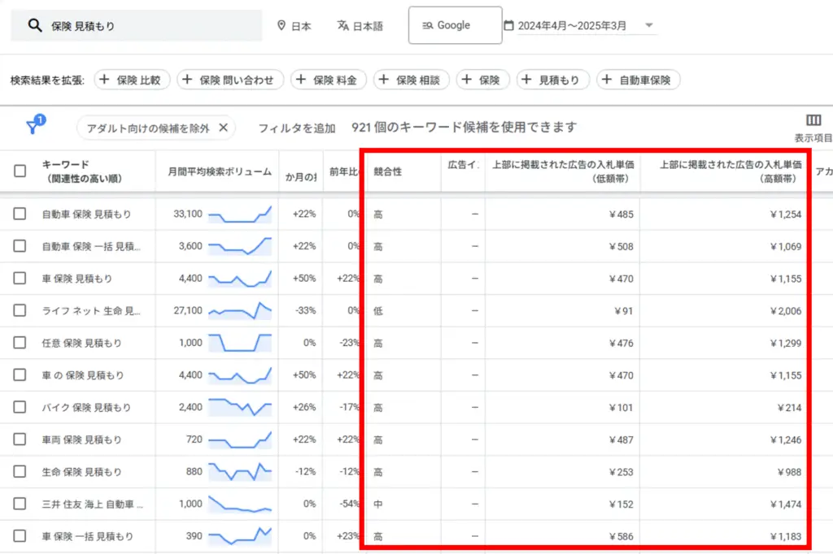The height and width of the screenshot is (554, 833).
Task: Open the location setting showing 日本
Action: (x=294, y=25)
